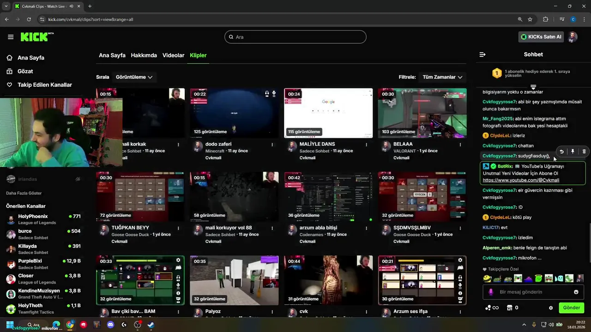Image resolution: width=591 pixels, height=332 pixels.
Task: Click the green Gönder button
Action: coord(571,308)
